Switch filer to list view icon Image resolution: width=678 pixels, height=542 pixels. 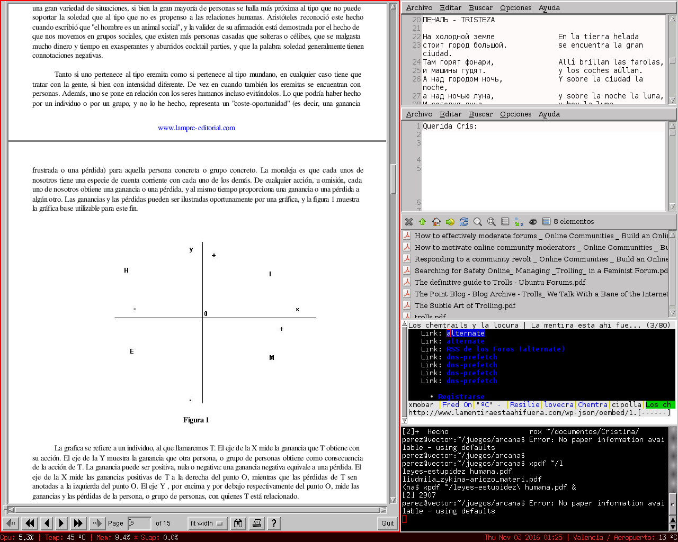tap(505, 222)
